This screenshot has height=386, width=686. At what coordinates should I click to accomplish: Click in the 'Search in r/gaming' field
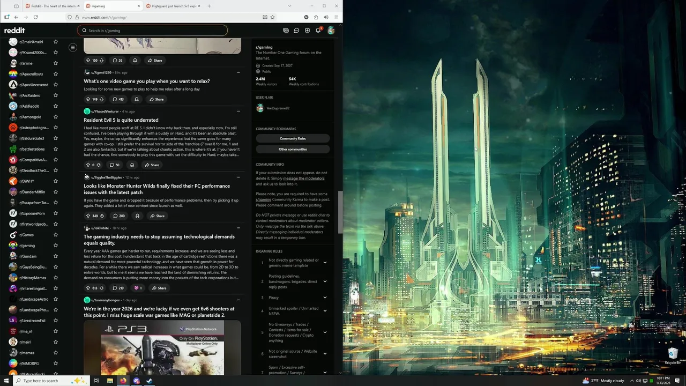click(x=153, y=31)
